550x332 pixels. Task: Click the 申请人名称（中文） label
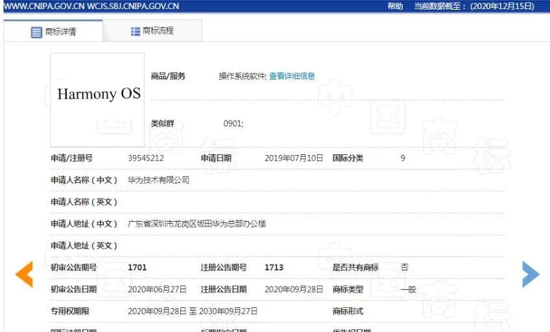coord(84,180)
